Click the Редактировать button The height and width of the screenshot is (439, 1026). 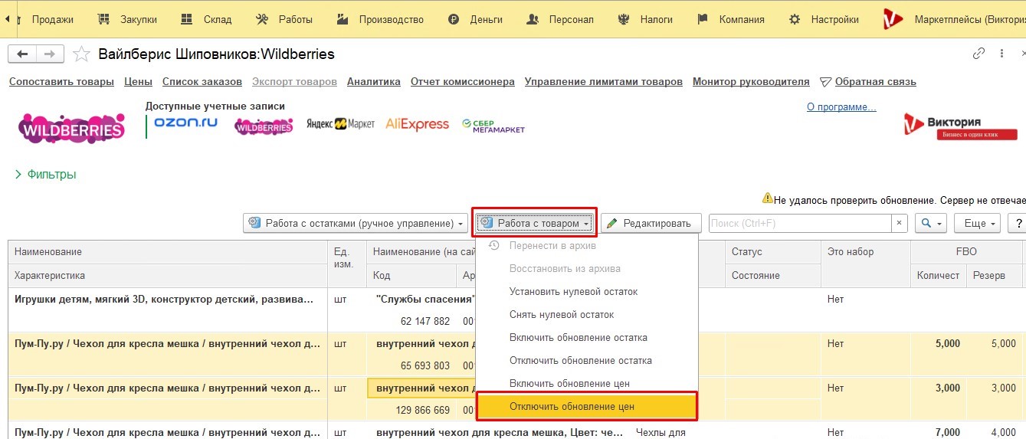(651, 223)
